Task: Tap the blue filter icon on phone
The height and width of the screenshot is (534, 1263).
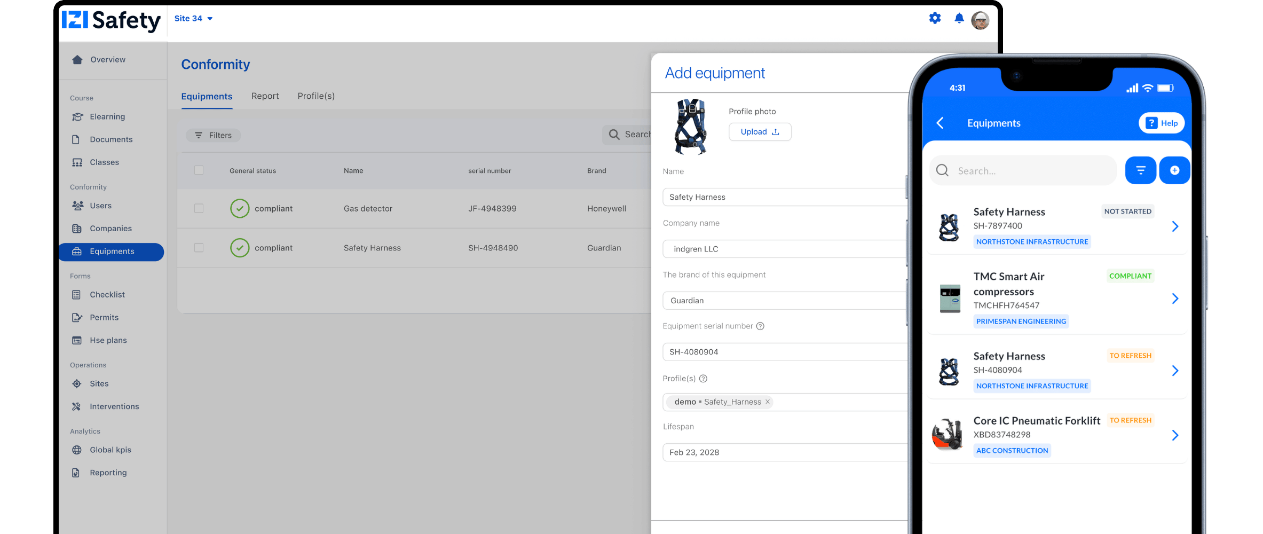Action: 1140,170
